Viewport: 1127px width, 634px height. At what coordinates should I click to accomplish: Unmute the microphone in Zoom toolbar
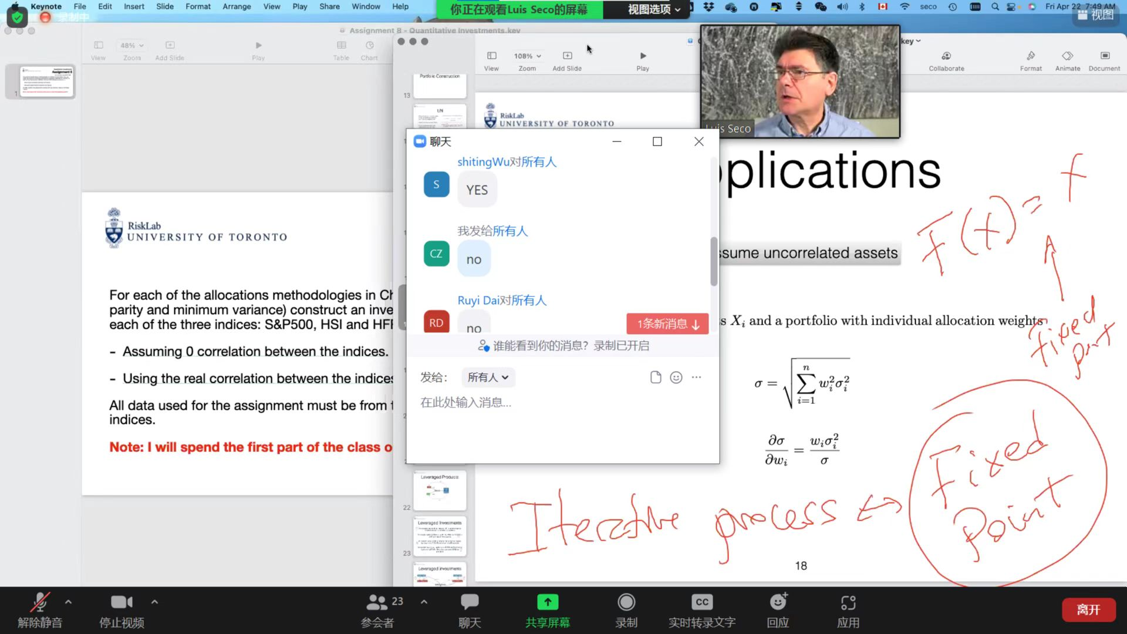[x=40, y=603]
